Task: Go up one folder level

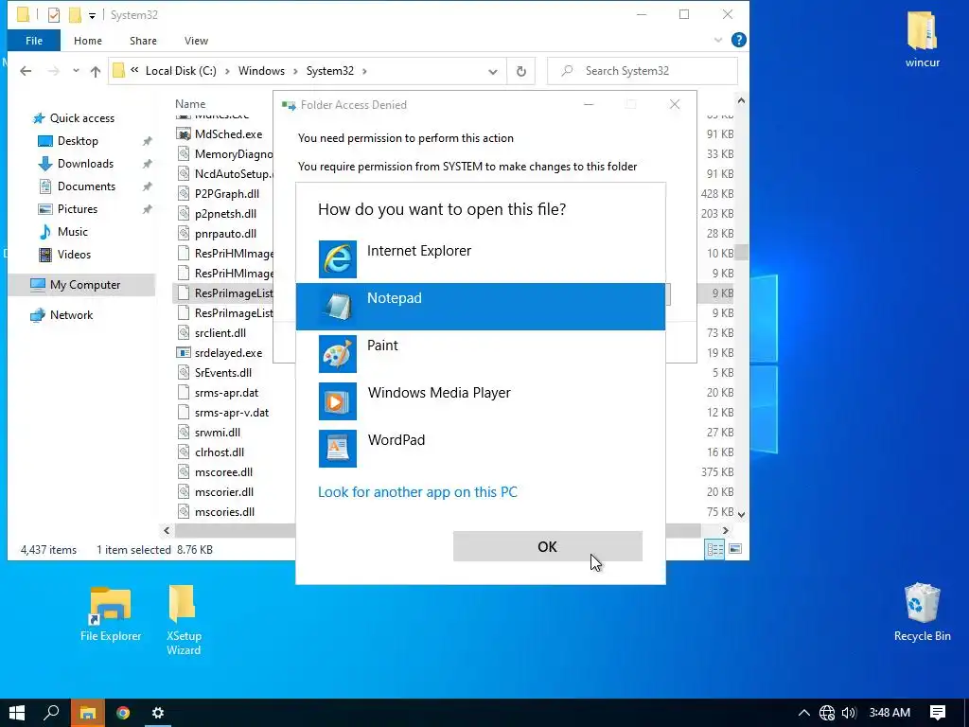Action: (x=96, y=71)
